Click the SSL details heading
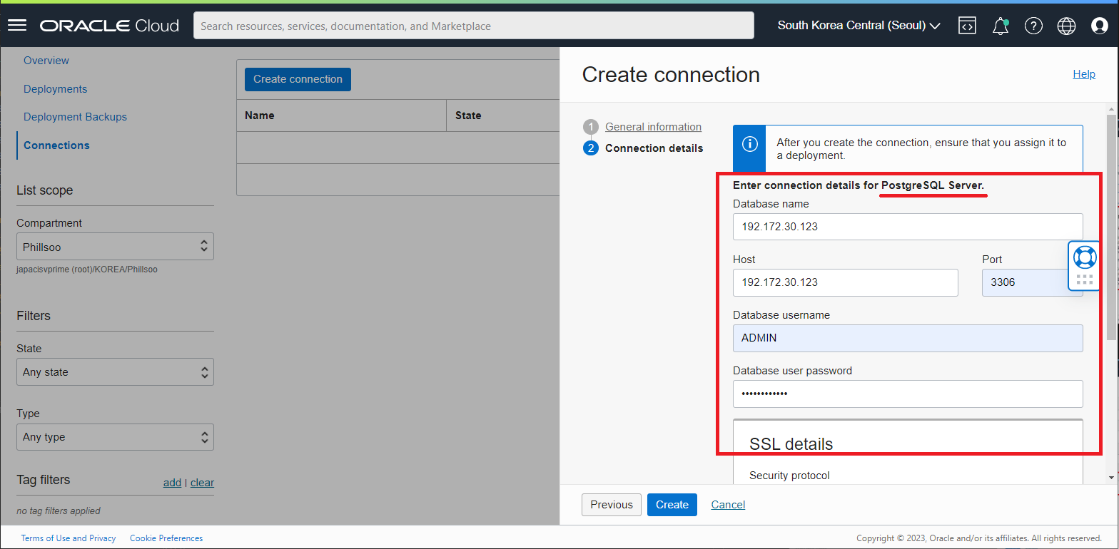This screenshot has width=1119, height=549. [x=791, y=444]
